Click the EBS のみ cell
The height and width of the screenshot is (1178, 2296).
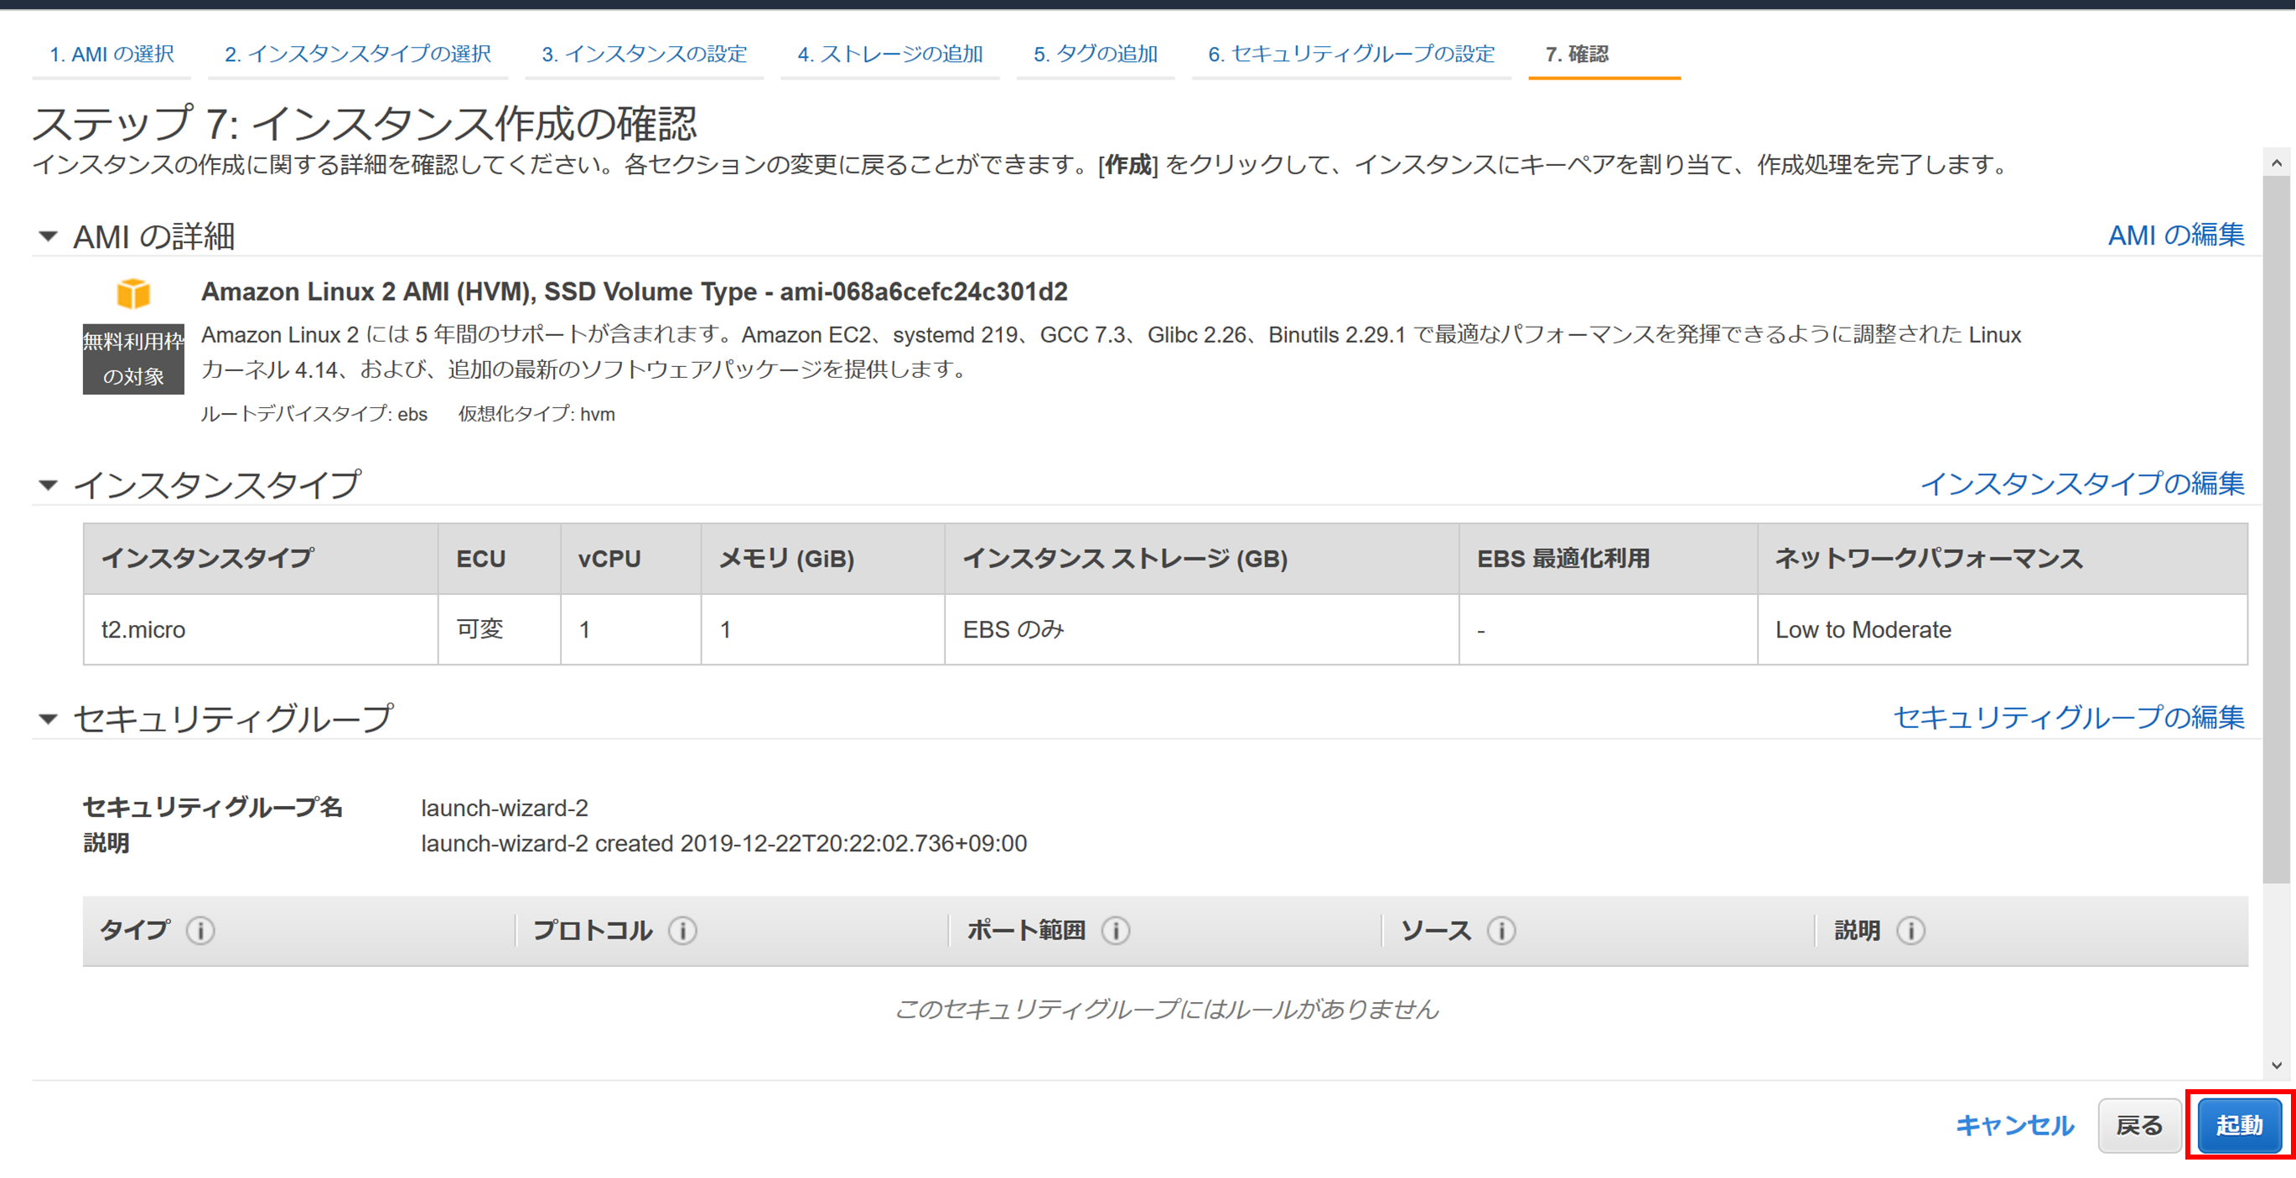[1201, 630]
